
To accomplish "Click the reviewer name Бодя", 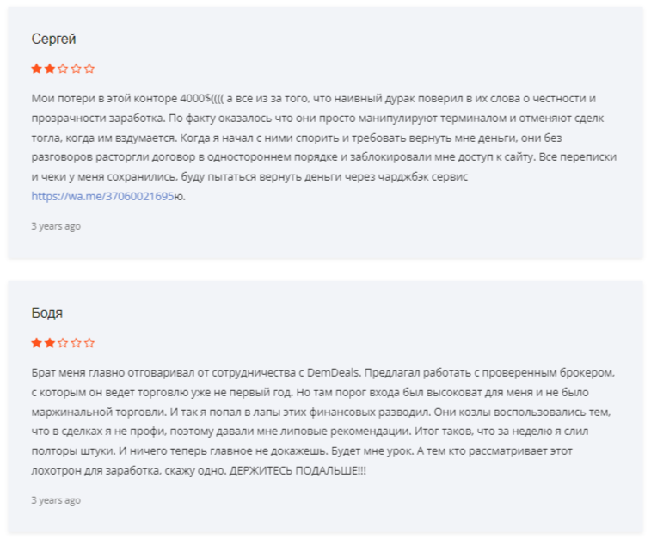I will tap(47, 314).
